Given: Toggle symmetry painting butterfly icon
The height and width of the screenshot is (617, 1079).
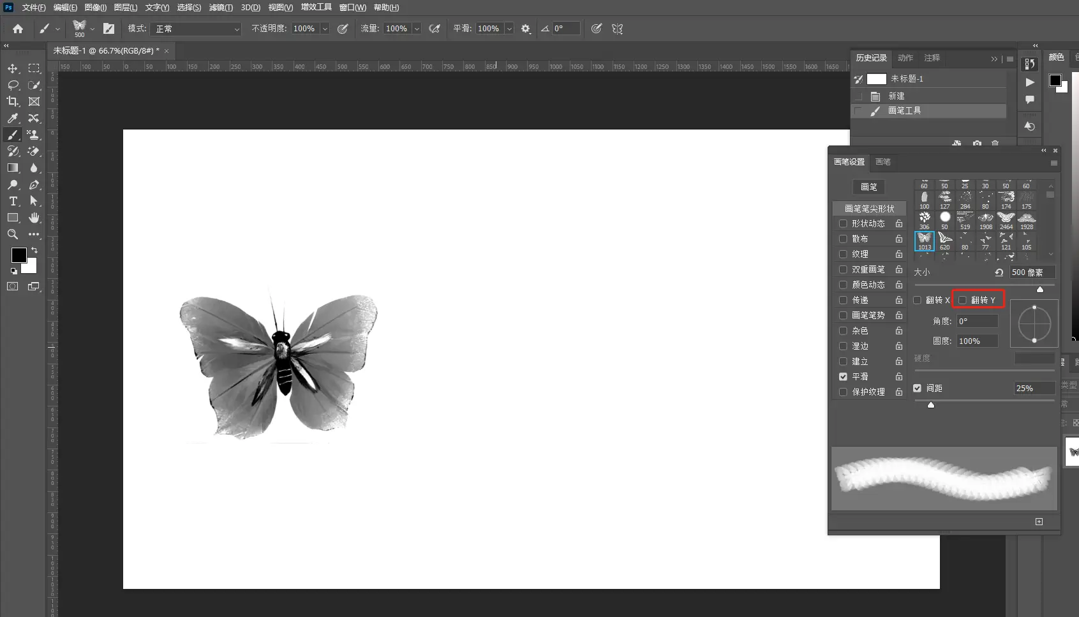Looking at the screenshot, I should tap(617, 29).
